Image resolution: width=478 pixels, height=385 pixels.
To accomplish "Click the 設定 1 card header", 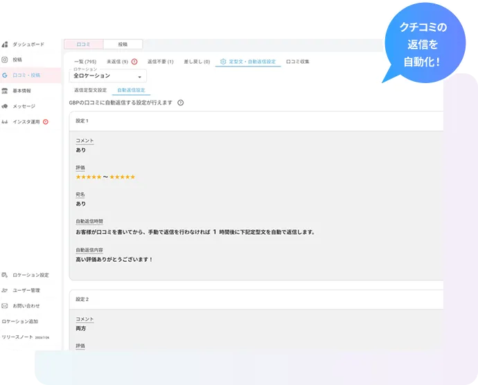I will click(256, 121).
